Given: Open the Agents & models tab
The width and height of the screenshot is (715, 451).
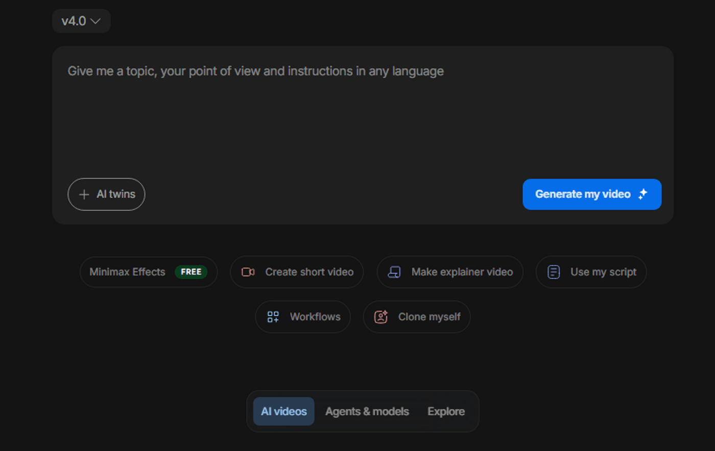Looking at the screenshot, I should tap(367, 411).
